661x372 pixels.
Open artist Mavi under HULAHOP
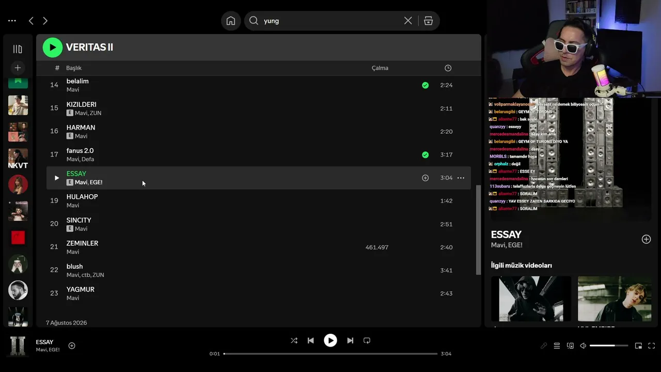[x=73, y=206]
